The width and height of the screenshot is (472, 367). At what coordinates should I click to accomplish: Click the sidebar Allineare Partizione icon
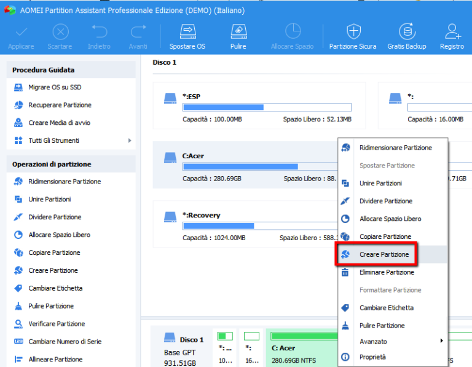click(x=18, y=360)
